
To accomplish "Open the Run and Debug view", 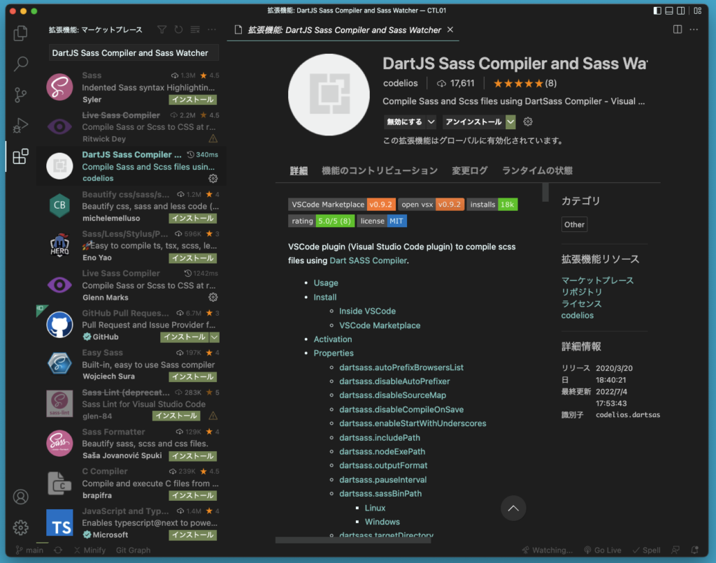I will pos(20,126).
